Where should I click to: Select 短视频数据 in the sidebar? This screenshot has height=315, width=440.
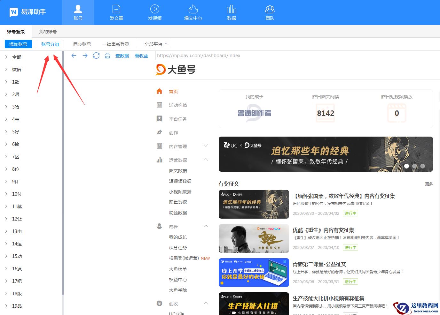pyautogui.click(x=180, y=181)
